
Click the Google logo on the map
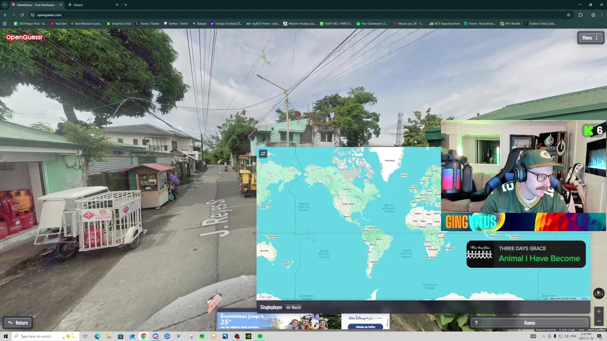point(266,297)
